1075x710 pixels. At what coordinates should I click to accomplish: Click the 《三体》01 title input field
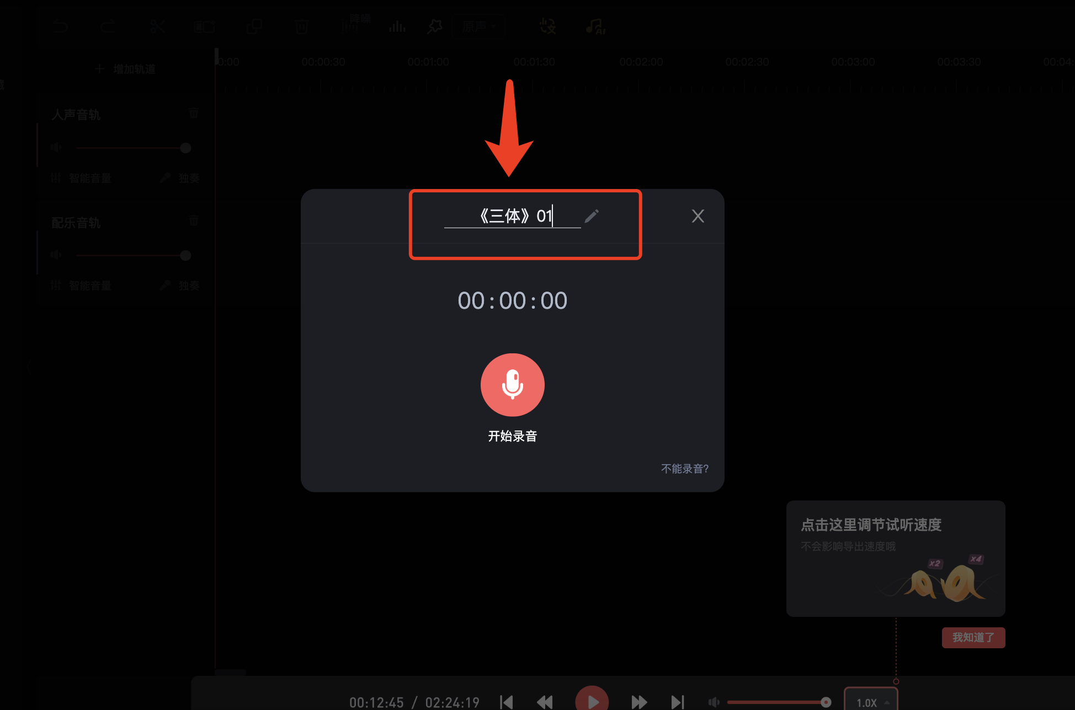click(x=512, y=216)
